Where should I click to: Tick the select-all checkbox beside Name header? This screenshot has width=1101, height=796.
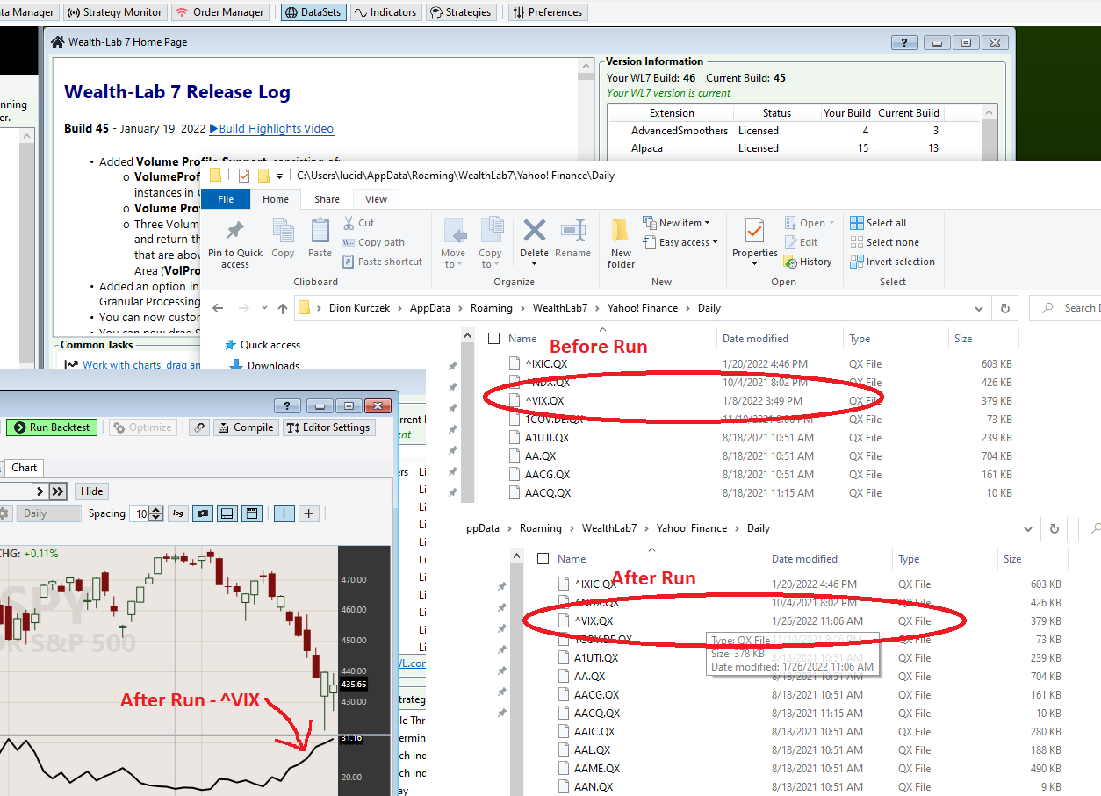(x=494, y=339)
